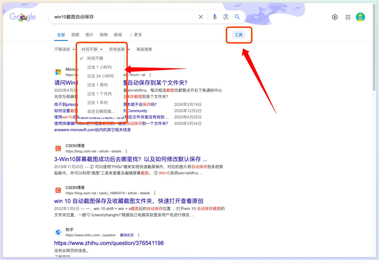The image size is (379, 260).
Task: Click second CSDN博客 favicon for win 10 自动截图保存
Action: pos(58,190)
